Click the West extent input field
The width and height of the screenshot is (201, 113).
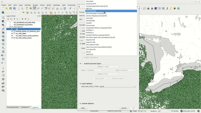tap(94, 70)
